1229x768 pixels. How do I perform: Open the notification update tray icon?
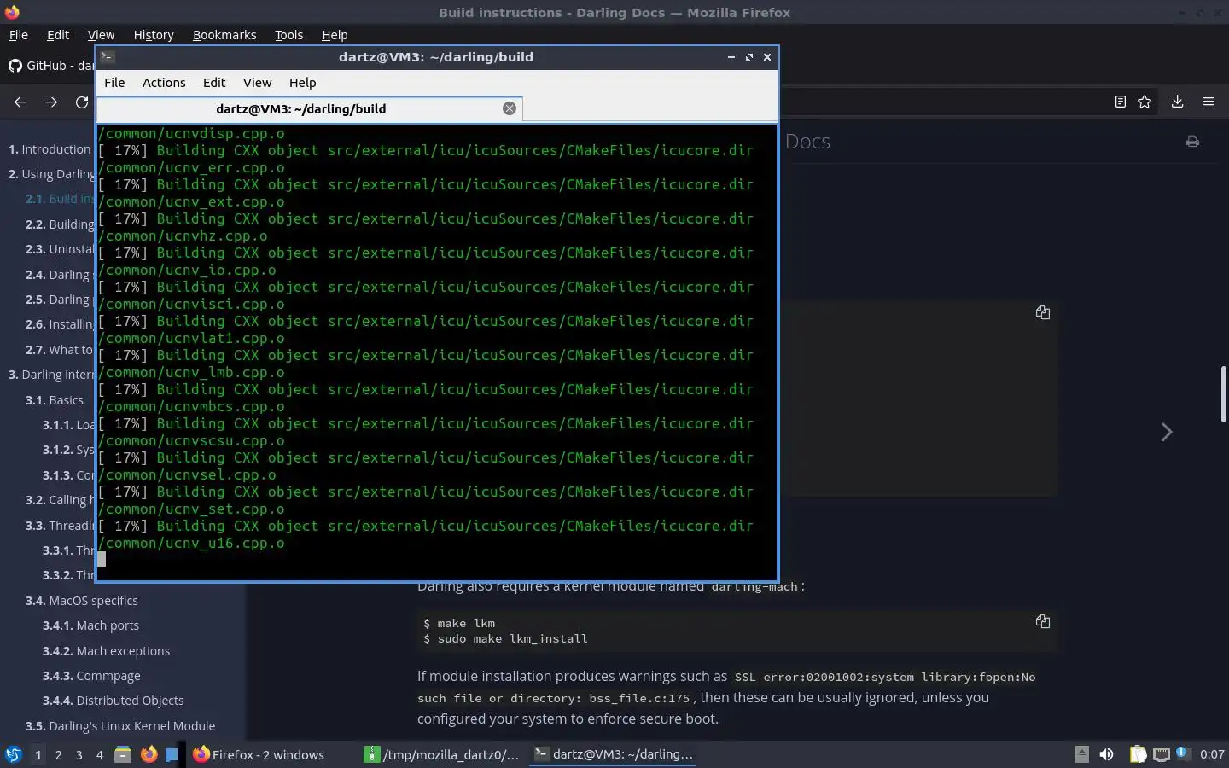click(1183, 753)
